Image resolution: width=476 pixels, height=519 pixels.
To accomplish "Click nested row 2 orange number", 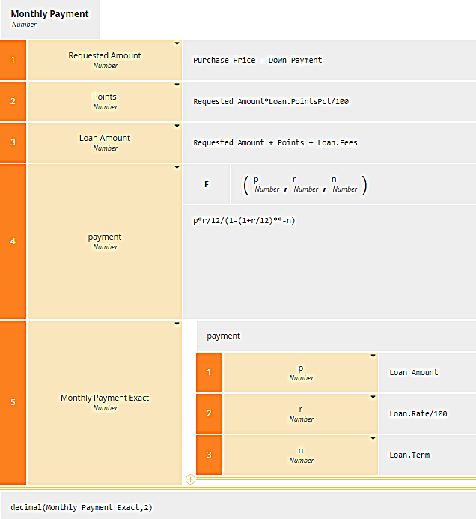I will click(x=209, y=413).
